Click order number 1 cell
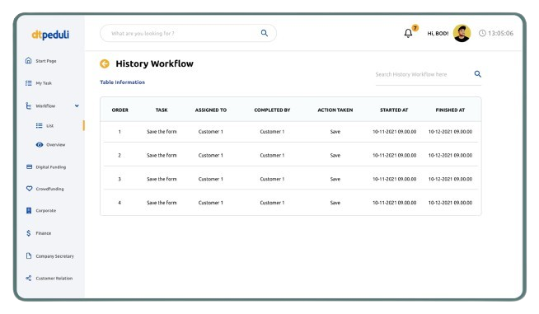This screenshot has height=314, width=539. click(120, 132)
